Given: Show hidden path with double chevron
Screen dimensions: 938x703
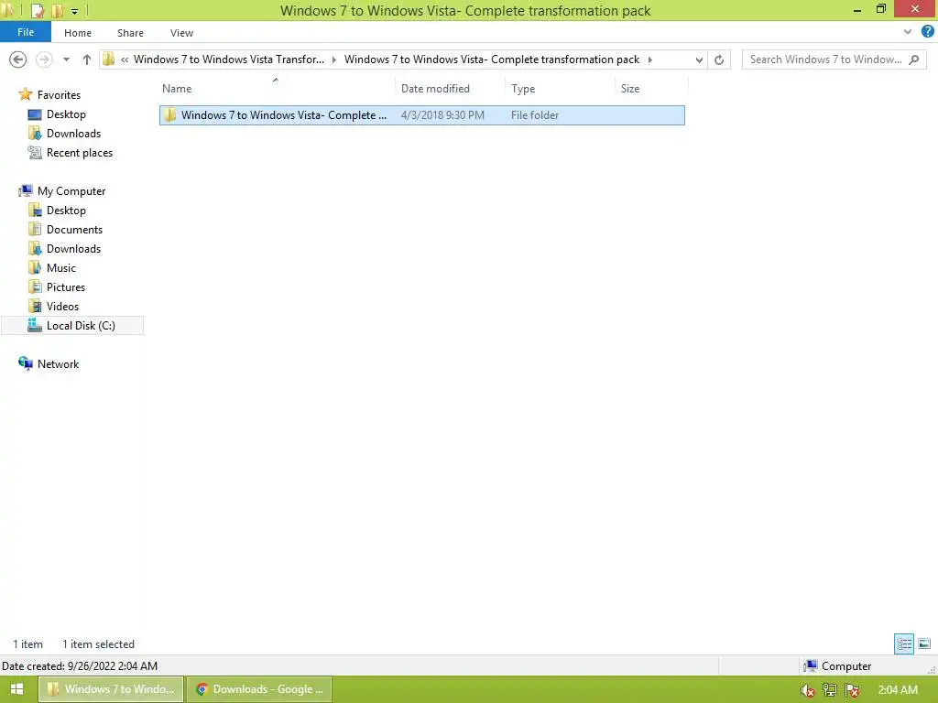Looking at the screenshot, I should tap(125, 59).
